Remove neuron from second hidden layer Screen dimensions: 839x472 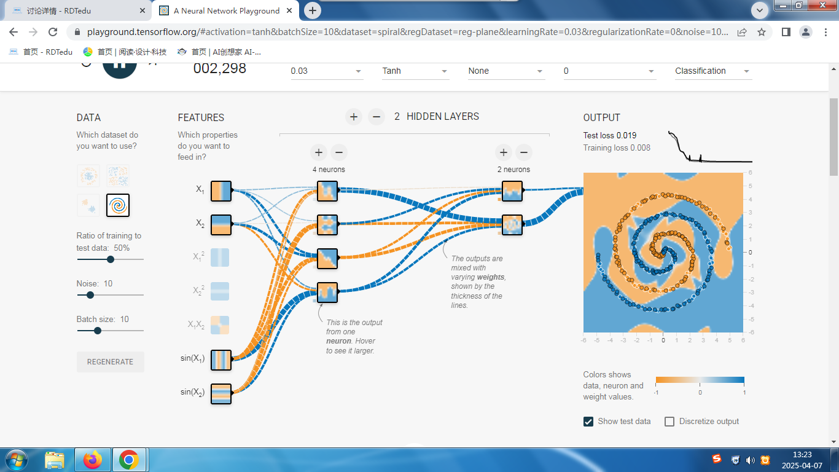523,152
